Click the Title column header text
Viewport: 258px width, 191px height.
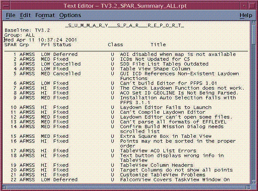pyautogui.click(x=158, y=45)
